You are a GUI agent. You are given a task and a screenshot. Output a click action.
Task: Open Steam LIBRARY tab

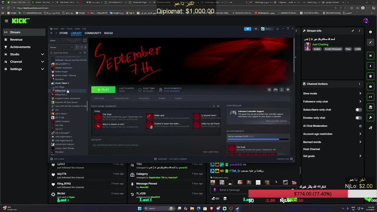[76, 33]
